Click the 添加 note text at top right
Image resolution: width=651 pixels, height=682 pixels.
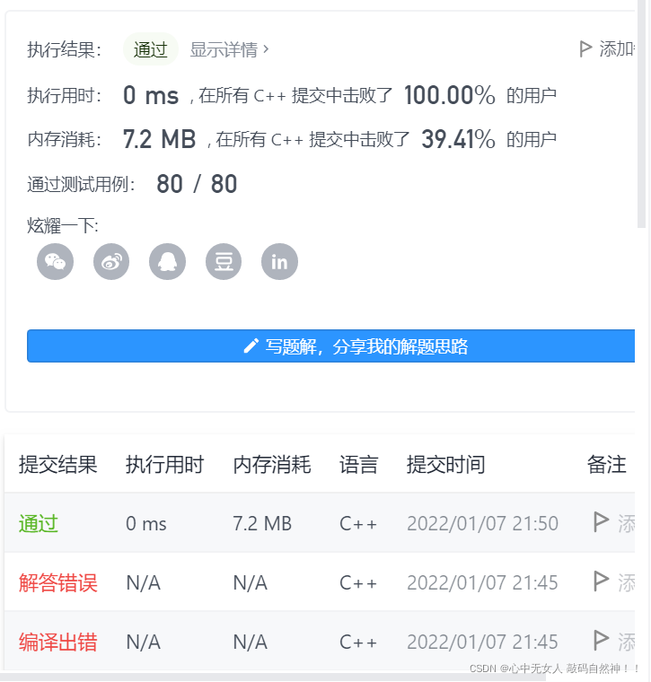[x=617, y=48]
